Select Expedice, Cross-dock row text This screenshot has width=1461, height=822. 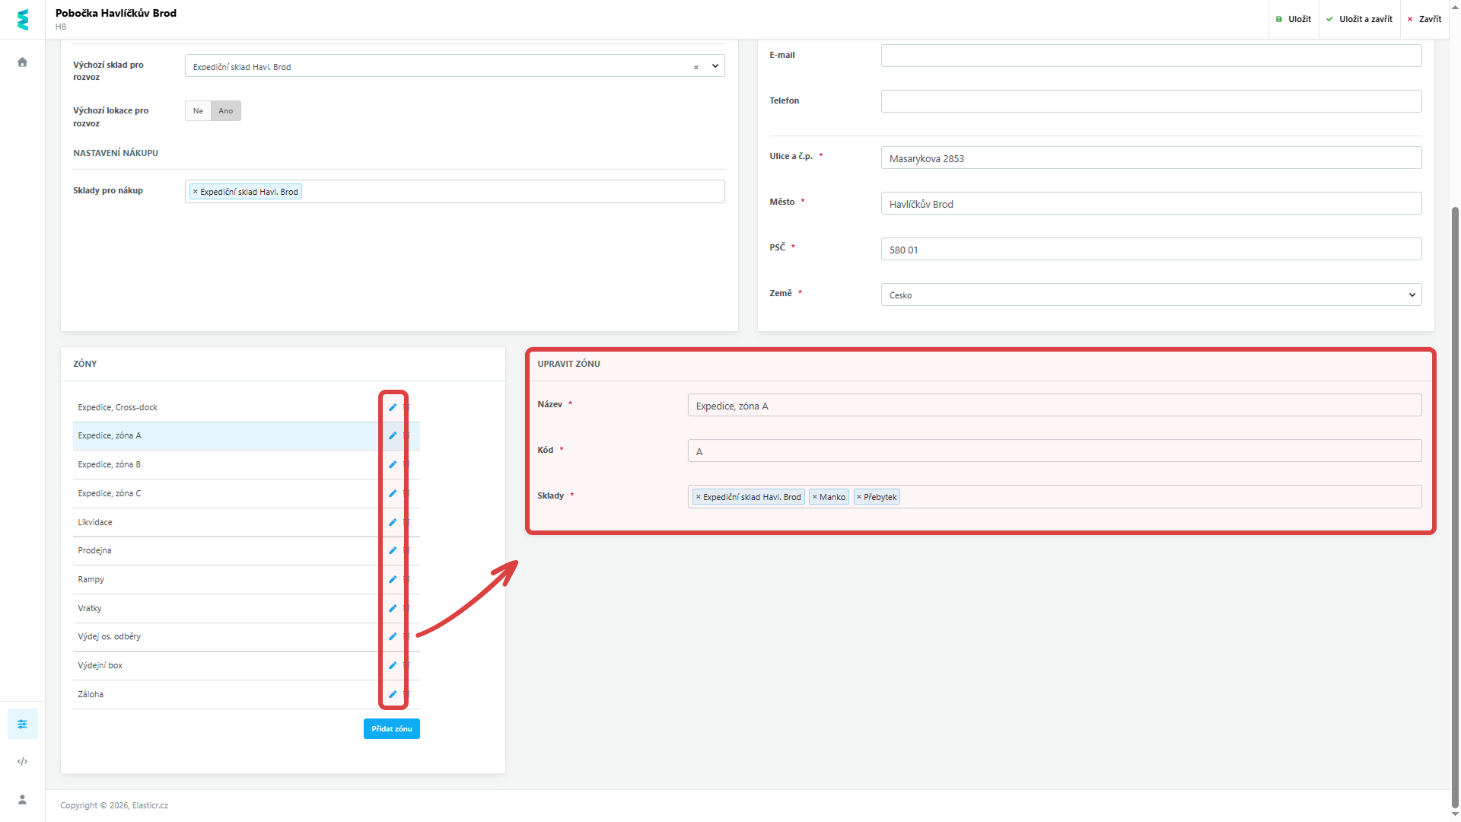tap(118, 407)
